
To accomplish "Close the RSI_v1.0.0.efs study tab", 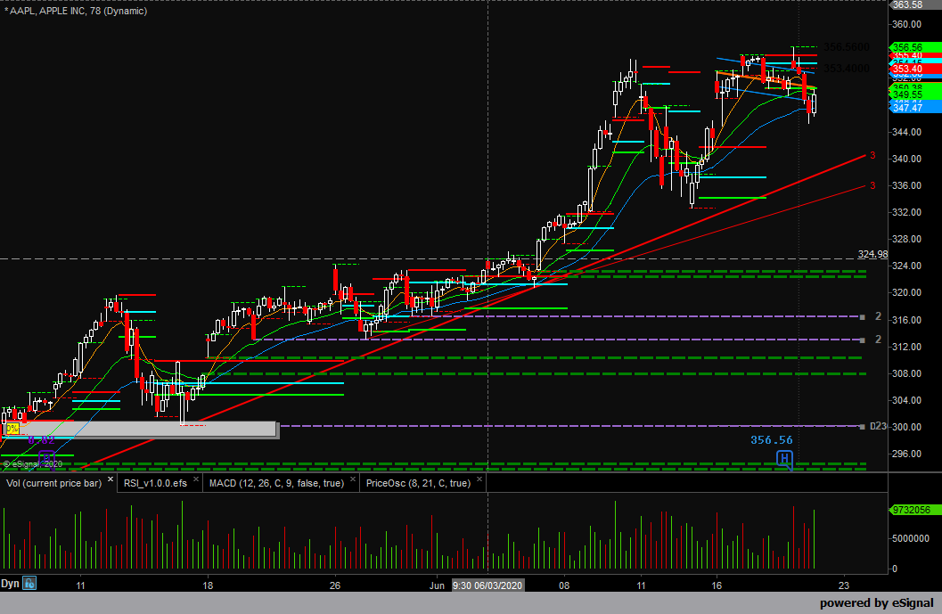I will [x=196, y=479].
